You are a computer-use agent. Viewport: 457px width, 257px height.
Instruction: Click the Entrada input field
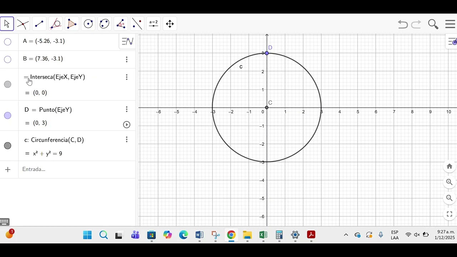[x=77, y=169]
